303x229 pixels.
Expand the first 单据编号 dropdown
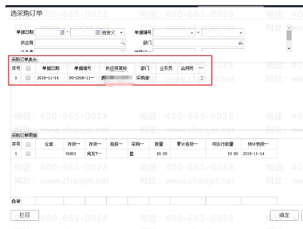click(x=192, y=33)
